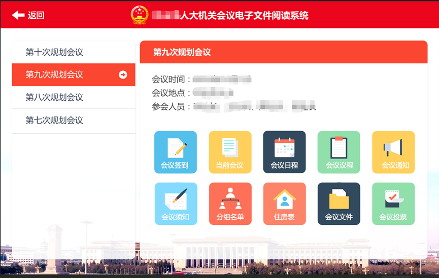The width and height of the screenshot is (439, 278).
Task: Click the circled arrow on 第九次规划会议
Action: tap(123, 75)
